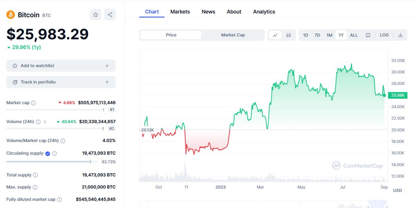
Task: Click the $20,339,344,657 volume value
Action: (x=97, y=122)
